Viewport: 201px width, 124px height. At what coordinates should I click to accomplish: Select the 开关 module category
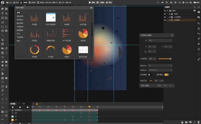click(x=18, y=34)
